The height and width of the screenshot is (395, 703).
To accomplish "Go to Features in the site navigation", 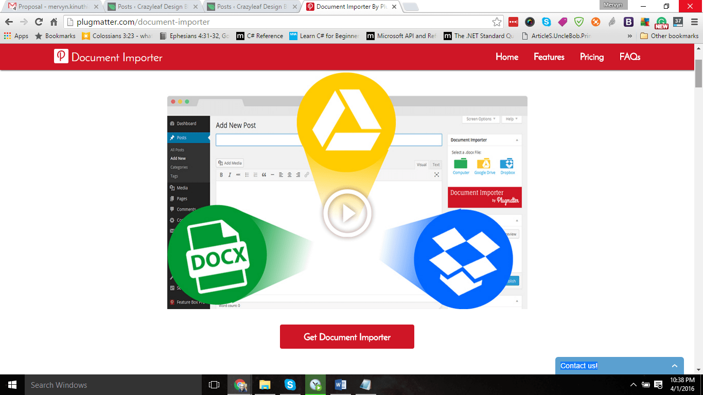I will coord(549,57).
